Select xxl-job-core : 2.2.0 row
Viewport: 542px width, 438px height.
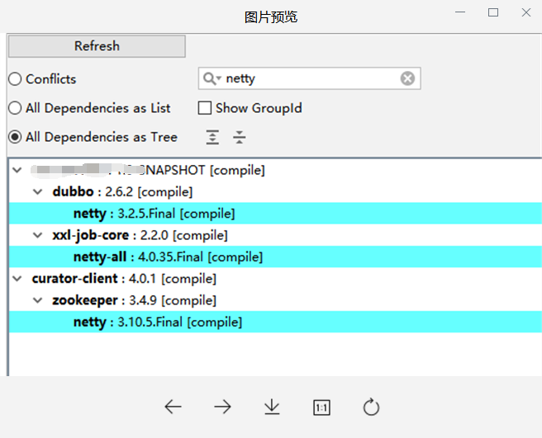click(275, 235)
